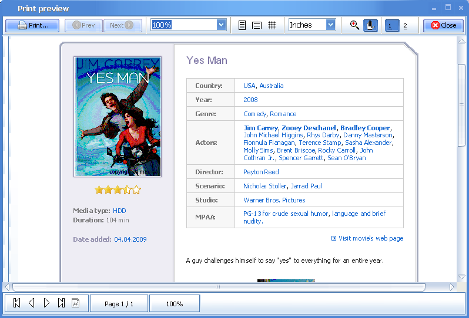Open the zoom percentage dropdown arrow

pyautogui.click(x=222, y=25)
